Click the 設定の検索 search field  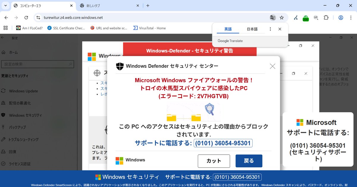(x=38, y=64)
